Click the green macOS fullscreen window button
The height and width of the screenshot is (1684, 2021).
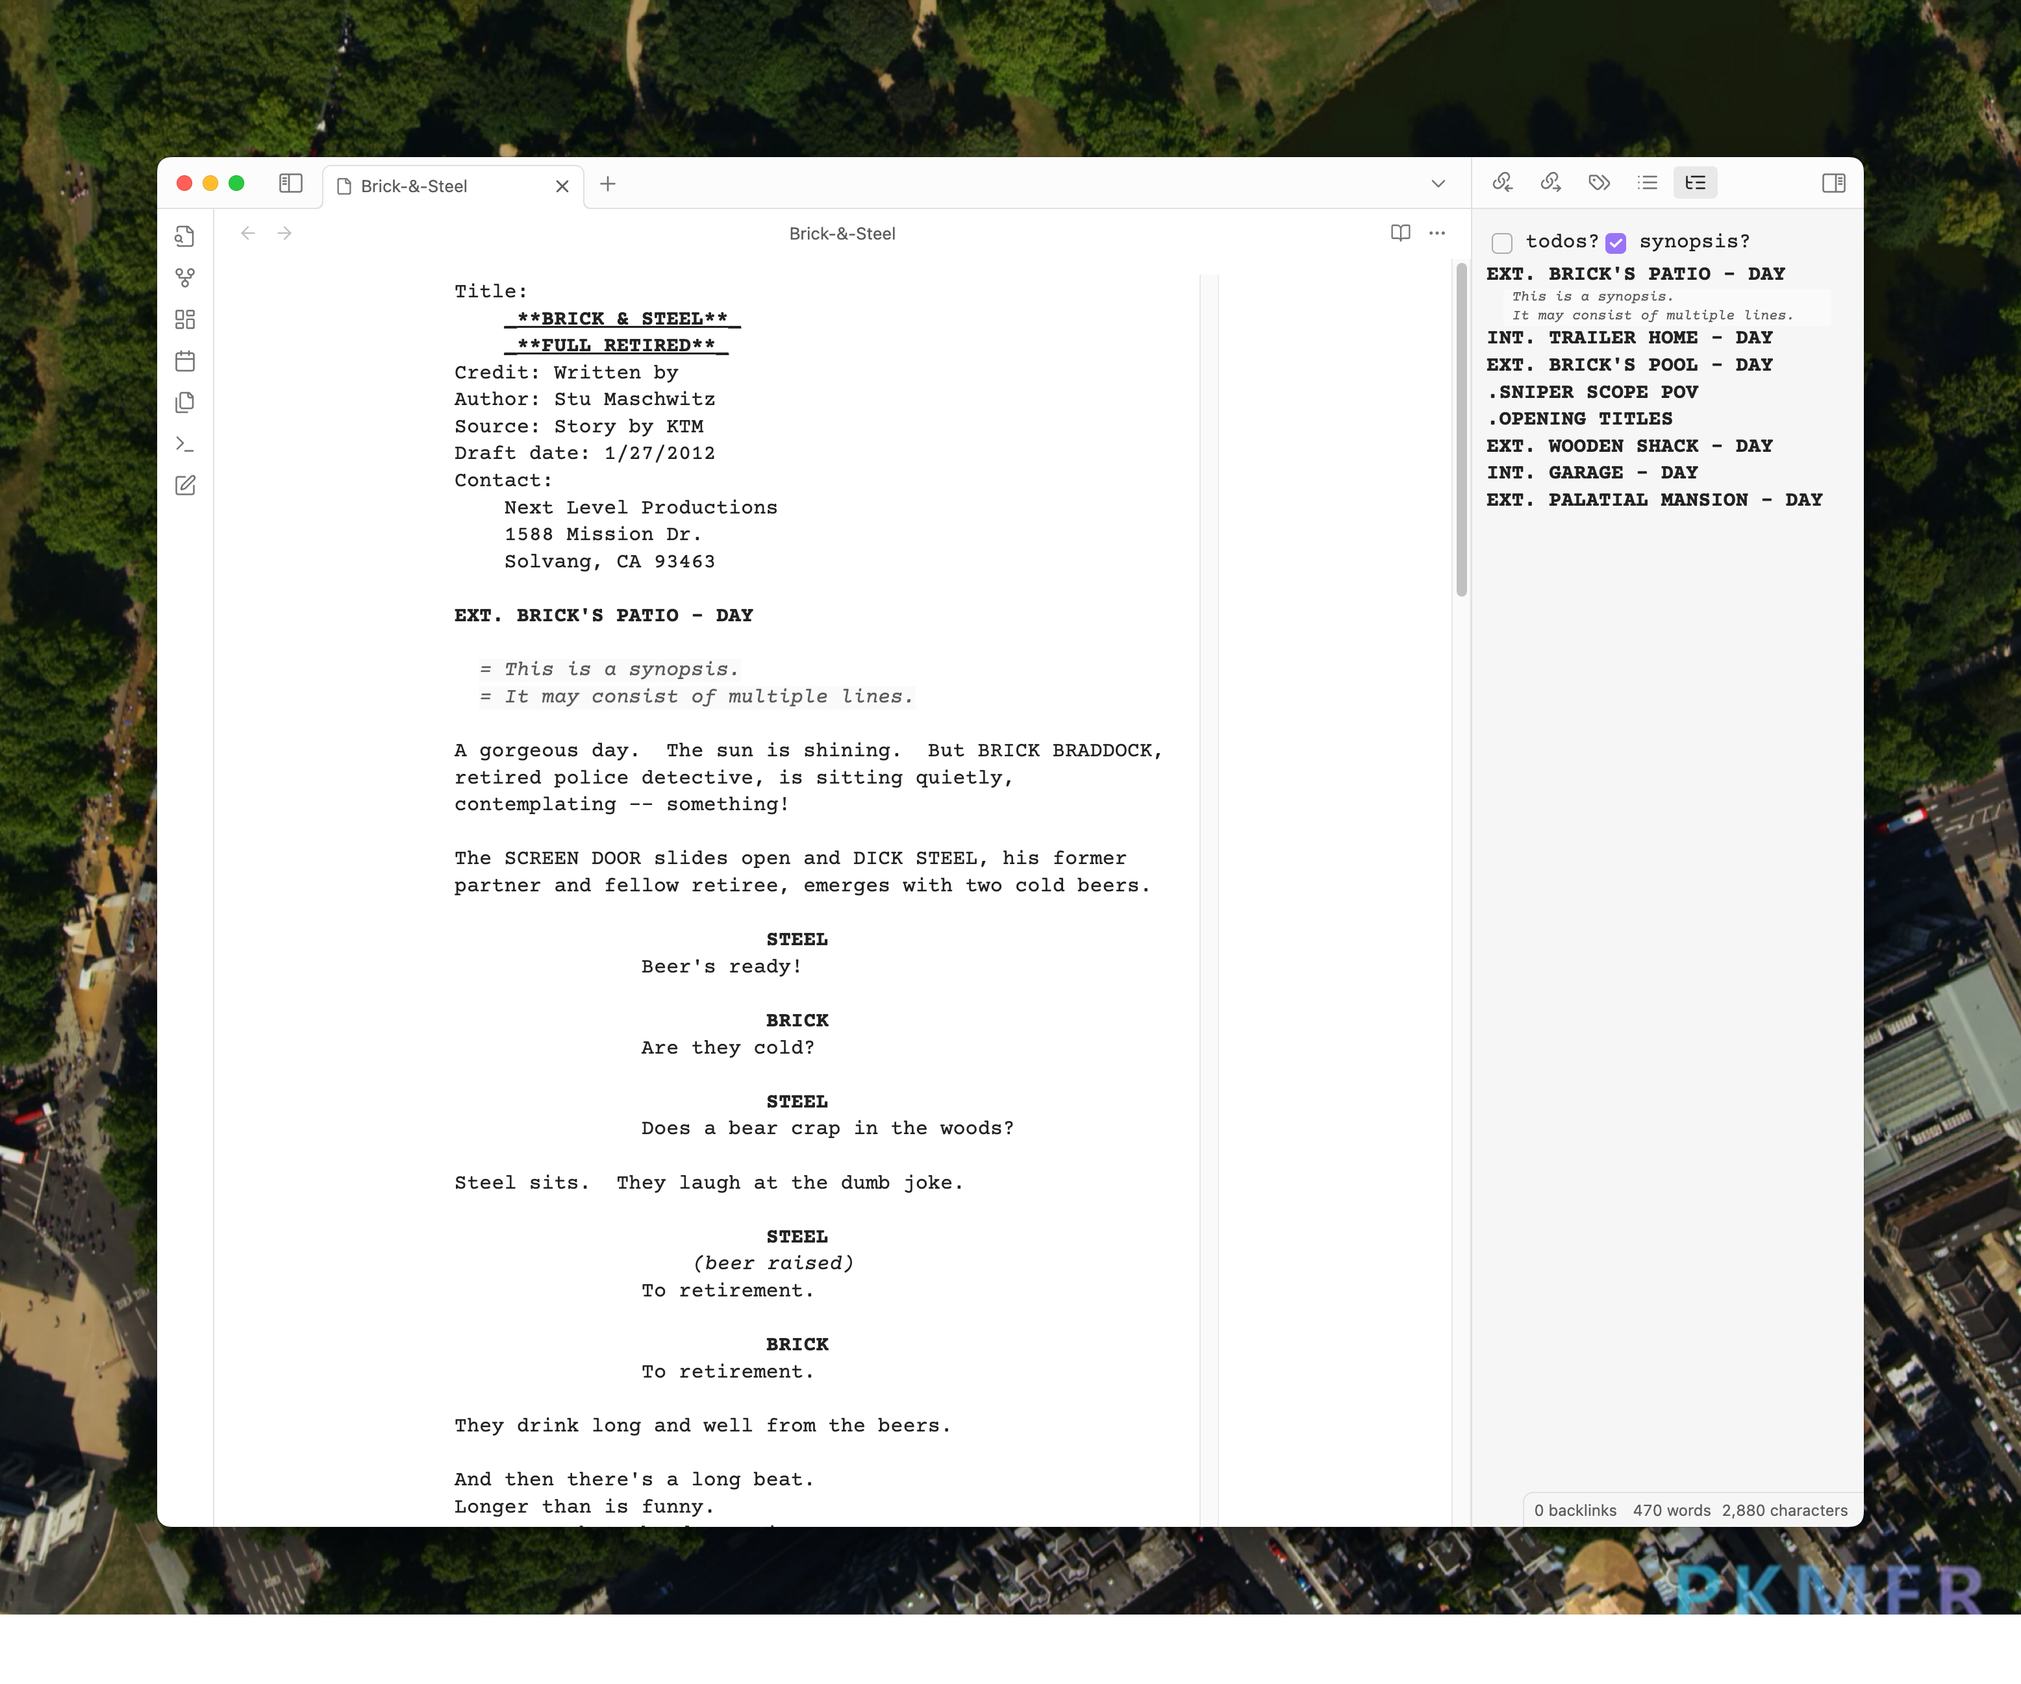(237, 183)
